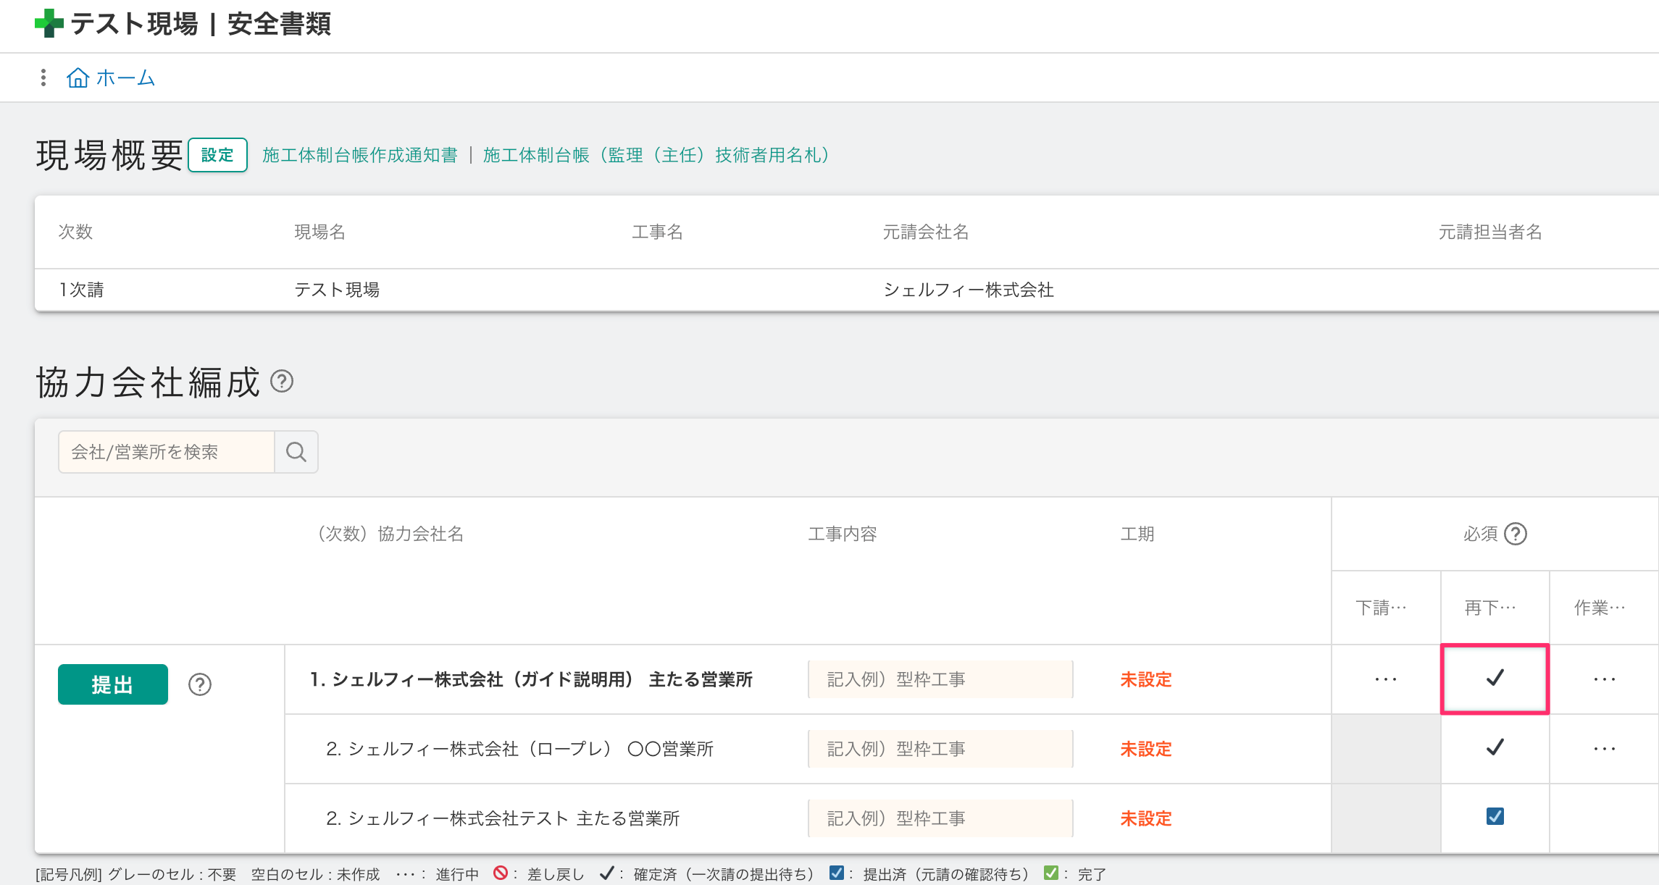Click the magnifier icon to search companies
This screenshot has width=1659, height=885.
(296, 451)
